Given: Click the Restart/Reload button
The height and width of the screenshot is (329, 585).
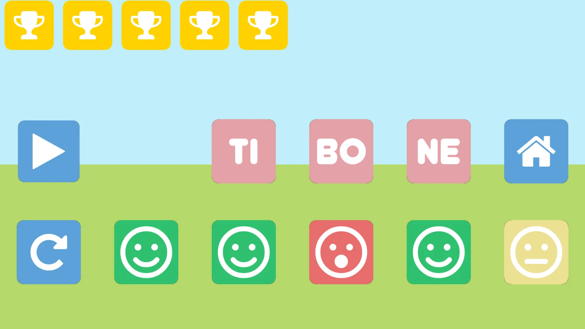Looking at the screenshot, I should click(49, 252).
